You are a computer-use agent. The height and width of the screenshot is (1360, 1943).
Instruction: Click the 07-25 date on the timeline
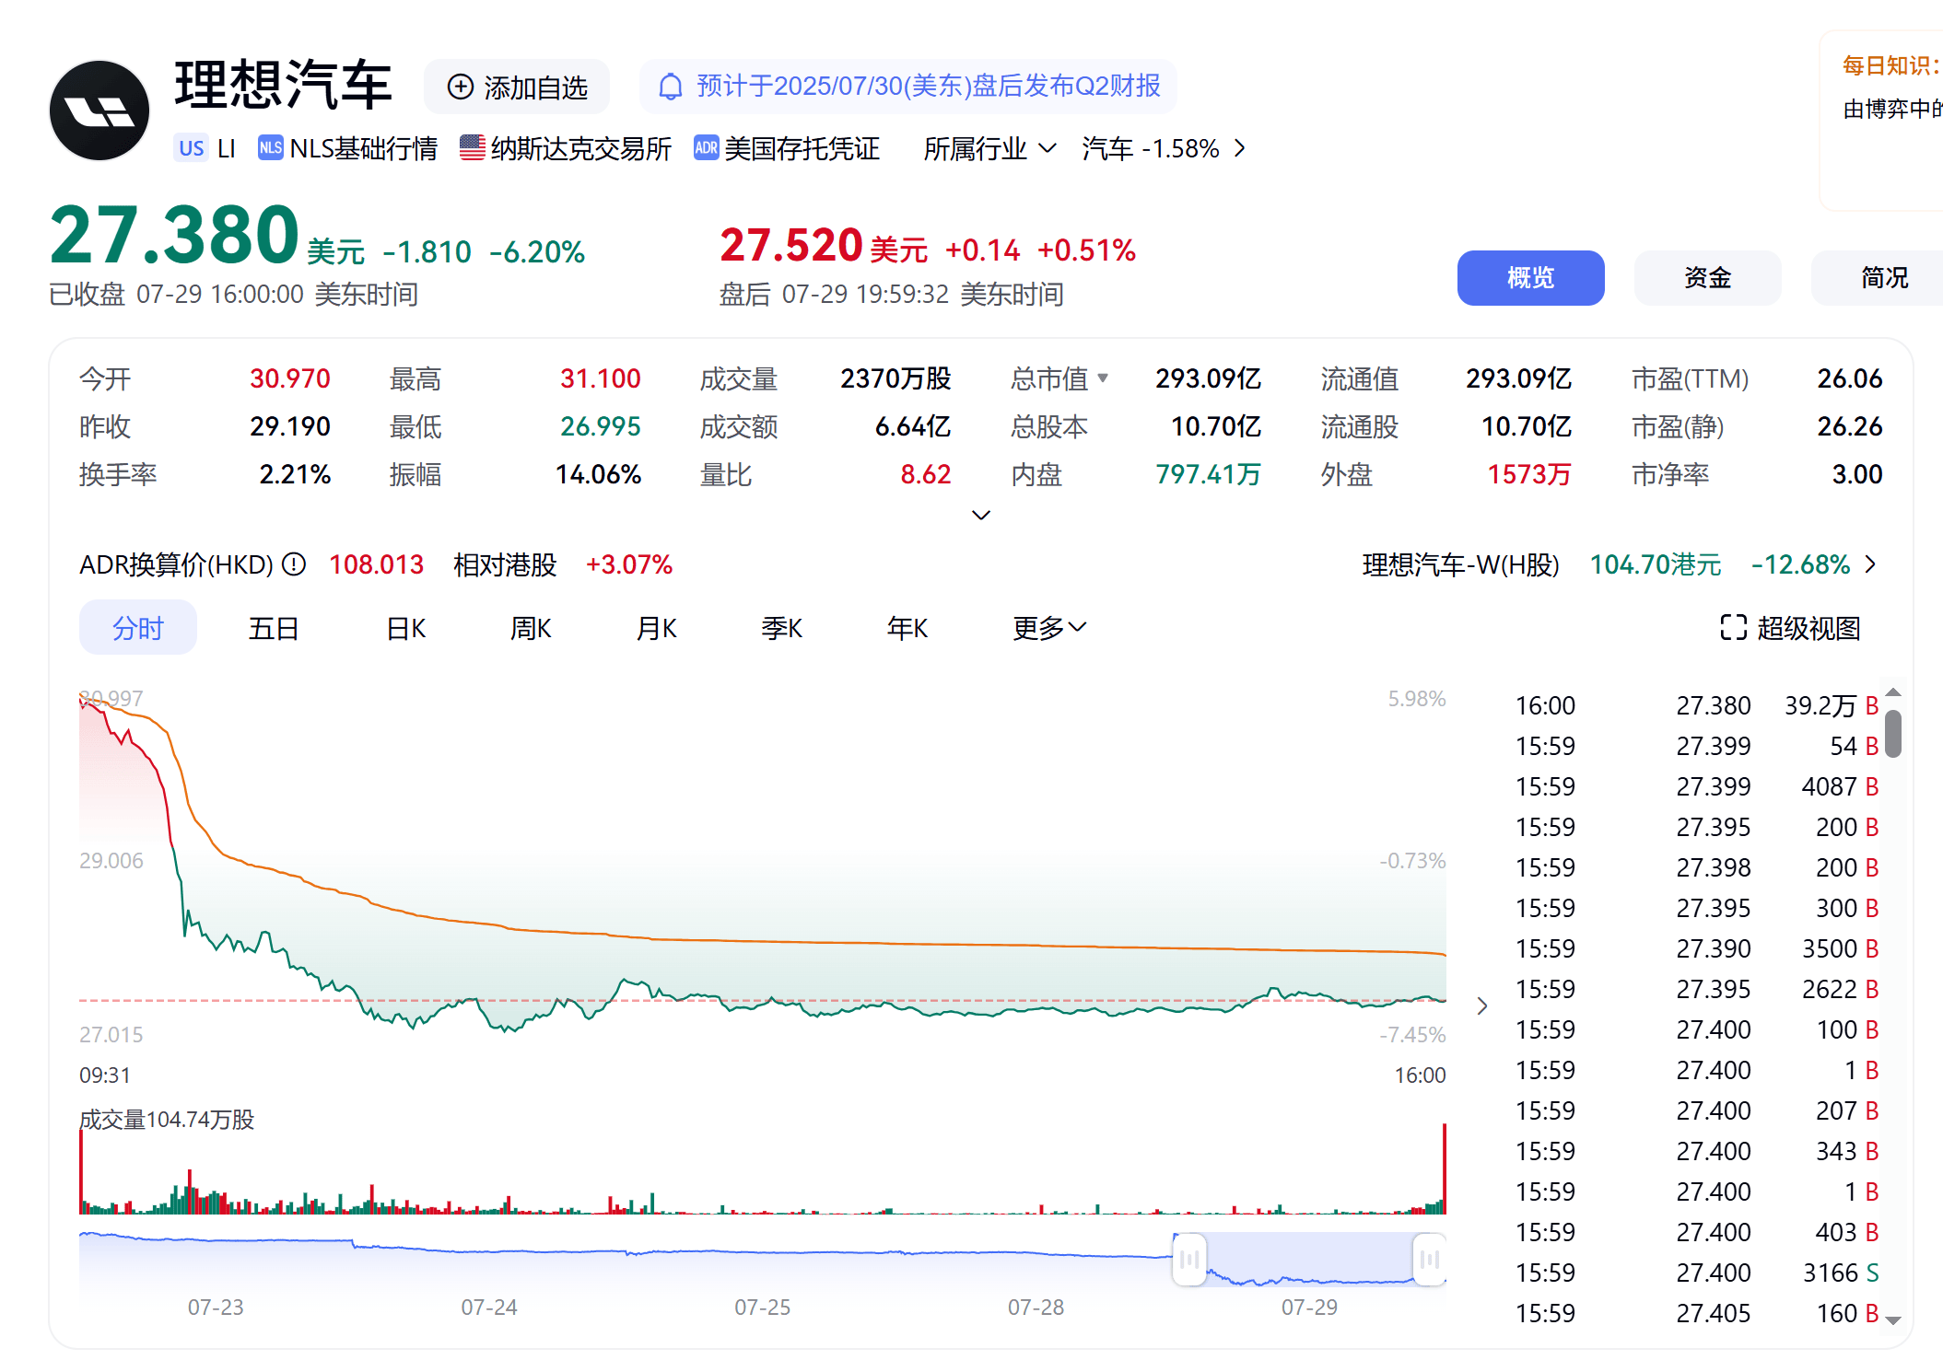coord(762,1307)
